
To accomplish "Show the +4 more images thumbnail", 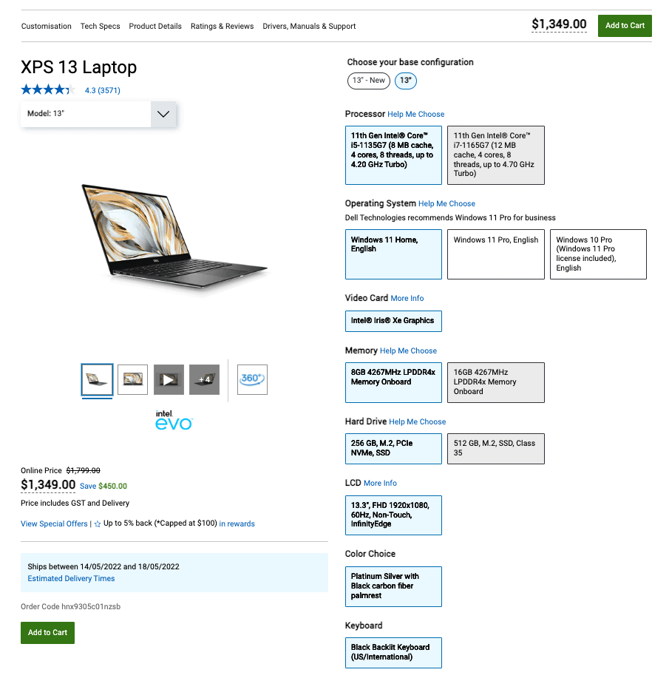I will (204, 379).
